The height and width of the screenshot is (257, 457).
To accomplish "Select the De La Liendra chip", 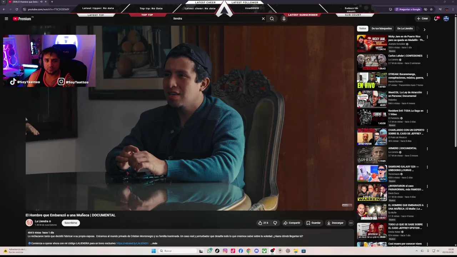I will tap(405, 29).
